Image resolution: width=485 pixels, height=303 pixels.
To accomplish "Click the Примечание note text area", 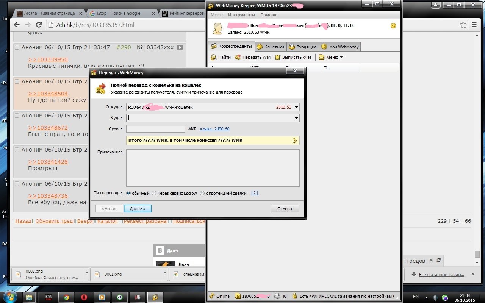I will point(213,168).
